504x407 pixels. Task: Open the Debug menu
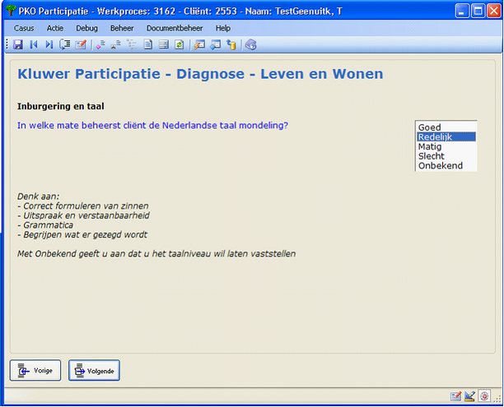pyautogui.click(x=86, y=28)
